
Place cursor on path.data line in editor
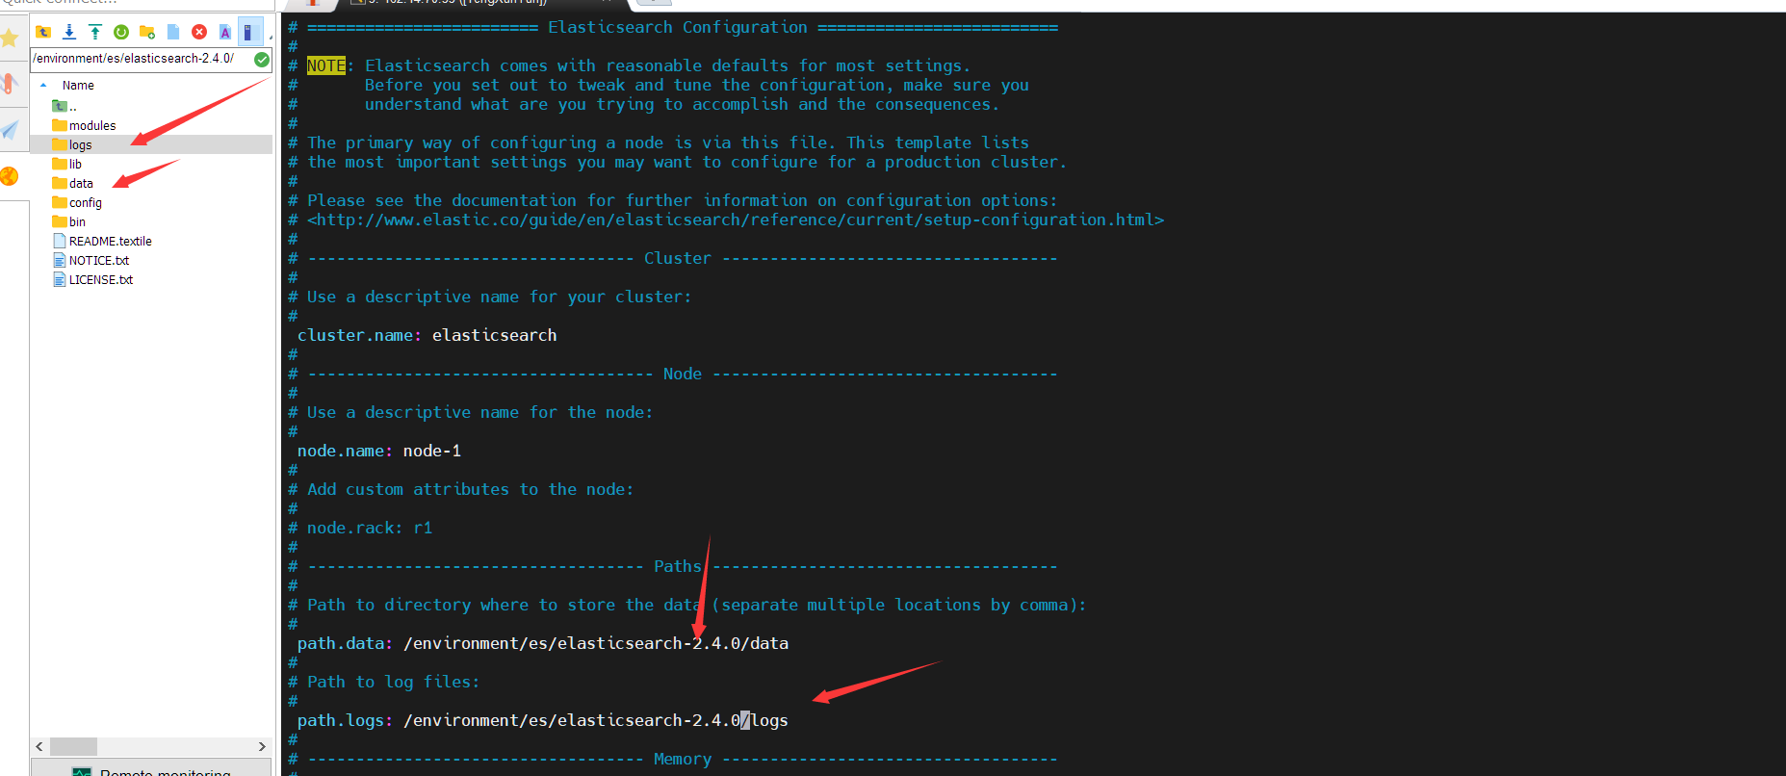(543, 643)
